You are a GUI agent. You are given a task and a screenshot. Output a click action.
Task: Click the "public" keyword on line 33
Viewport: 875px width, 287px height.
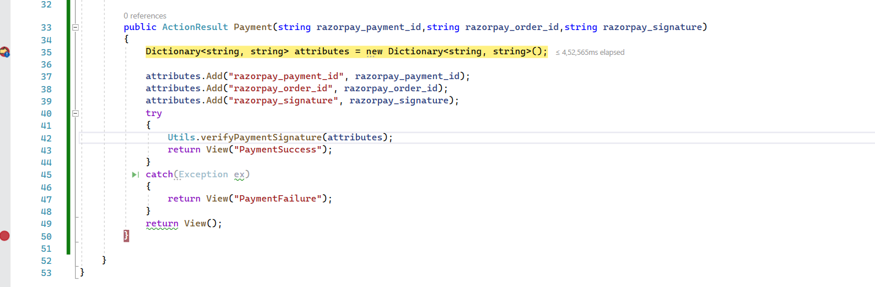coord(140,27)
